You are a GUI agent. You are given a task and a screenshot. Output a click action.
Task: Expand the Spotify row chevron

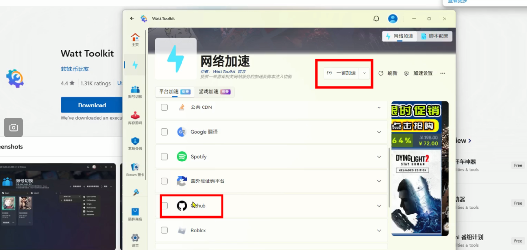379,157
